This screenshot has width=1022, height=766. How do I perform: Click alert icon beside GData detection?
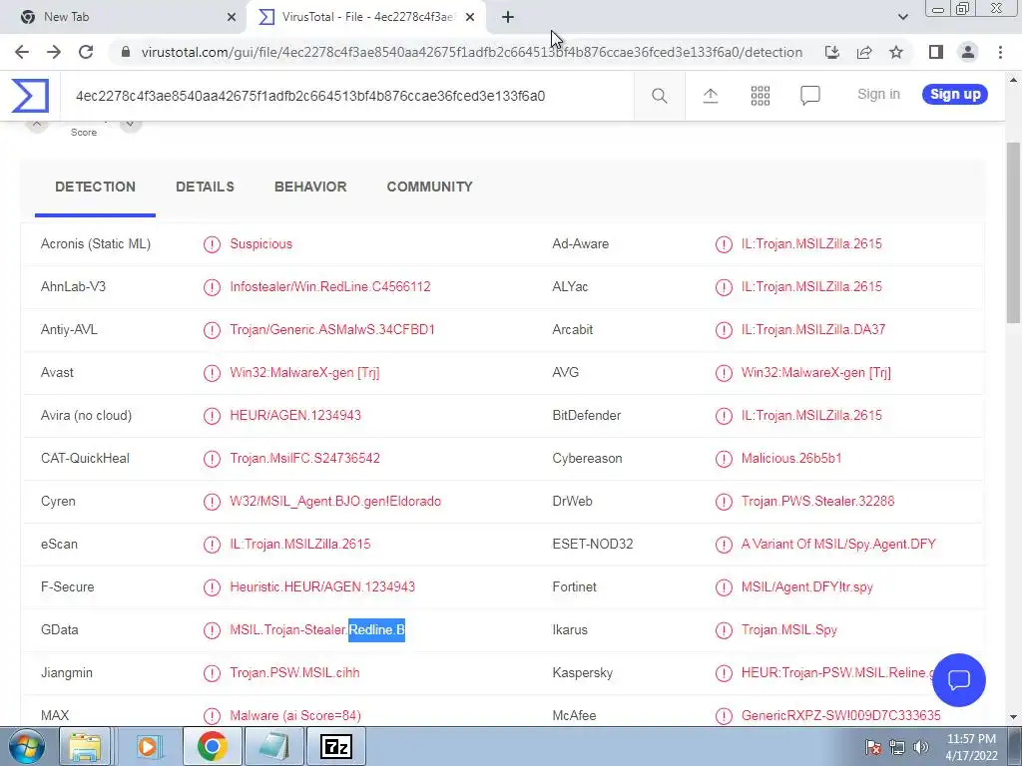pyautogui.click(x=212, y=630)
